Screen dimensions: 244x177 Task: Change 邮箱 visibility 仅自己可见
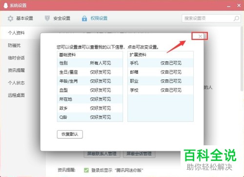171,72
